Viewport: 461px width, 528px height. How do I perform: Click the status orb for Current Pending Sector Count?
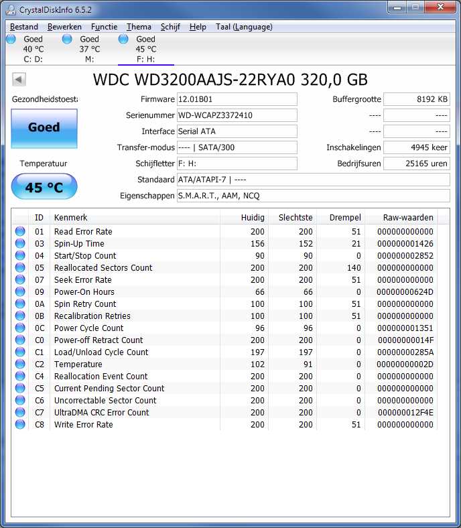coord(20,388)
